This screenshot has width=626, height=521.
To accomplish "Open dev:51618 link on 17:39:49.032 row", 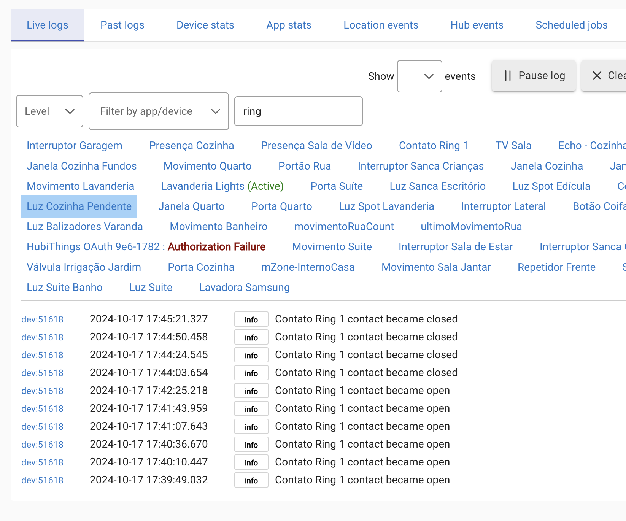I will click(42, 480).
